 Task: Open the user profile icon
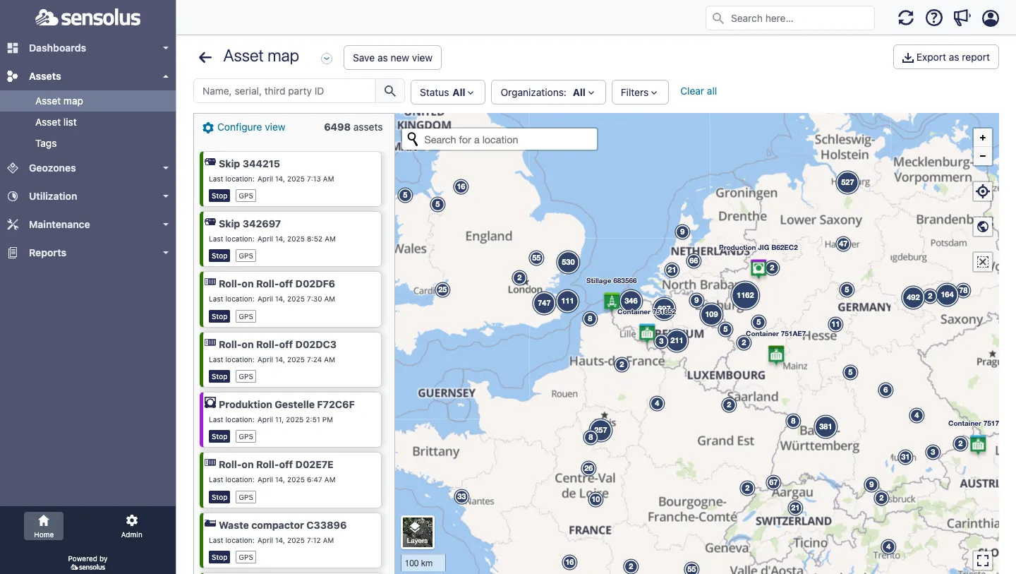pos(991,18)
